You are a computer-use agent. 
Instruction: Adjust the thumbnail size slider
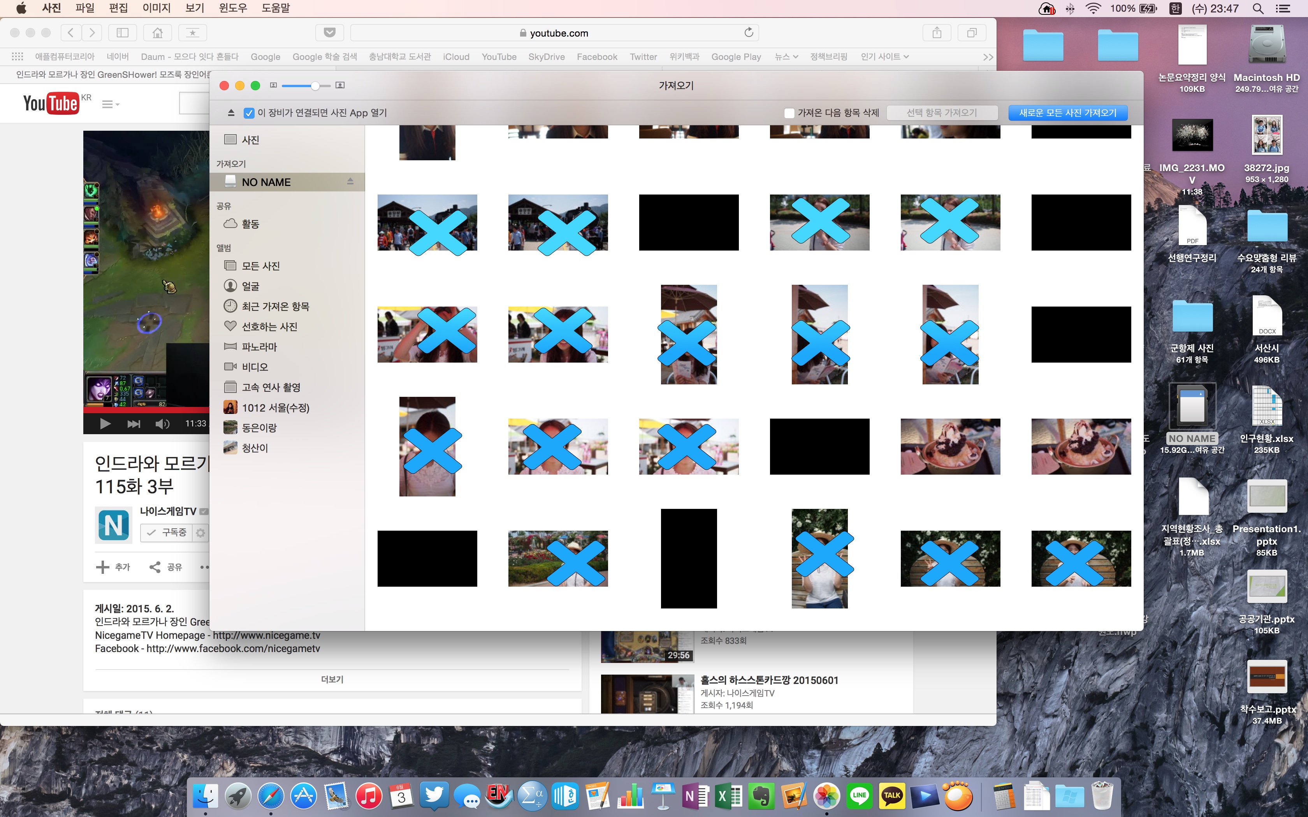point(306,85)
